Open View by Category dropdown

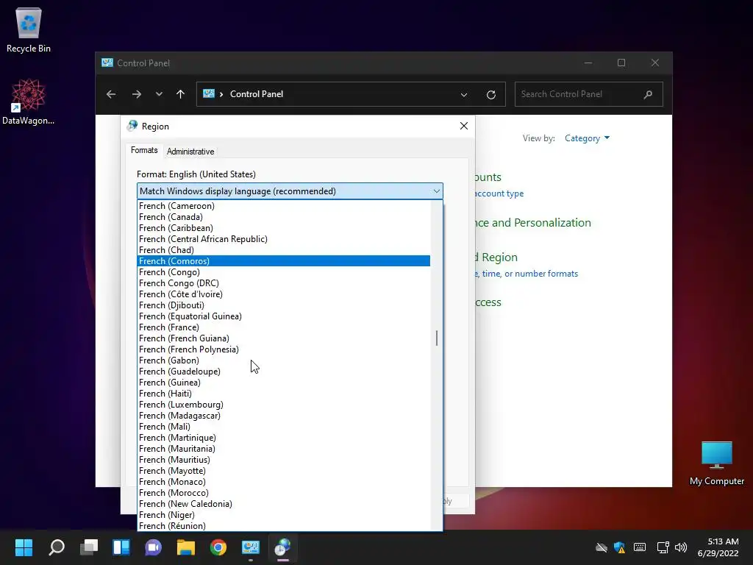tap(587, 138)
